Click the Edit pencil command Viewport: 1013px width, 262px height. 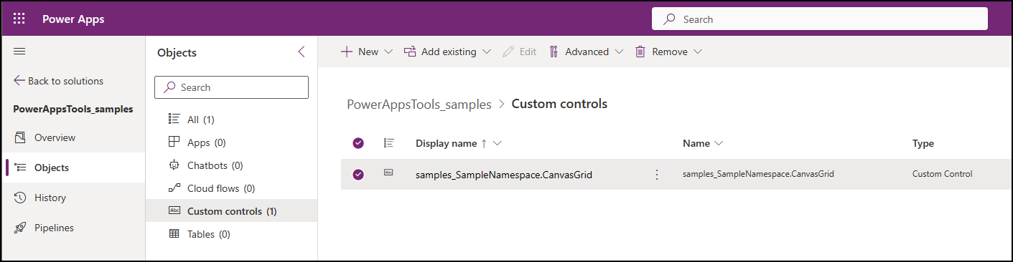coord(519,52)
